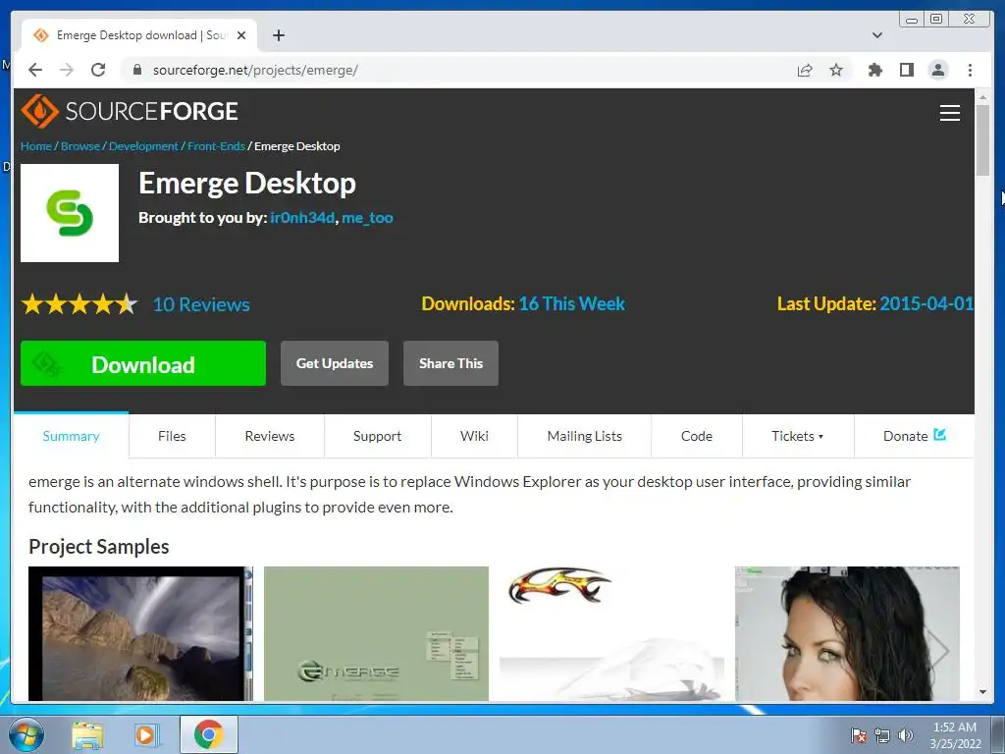1005x754 pixels.
Task: Open the Donate external link tab
Action: (x=915, y=436)
